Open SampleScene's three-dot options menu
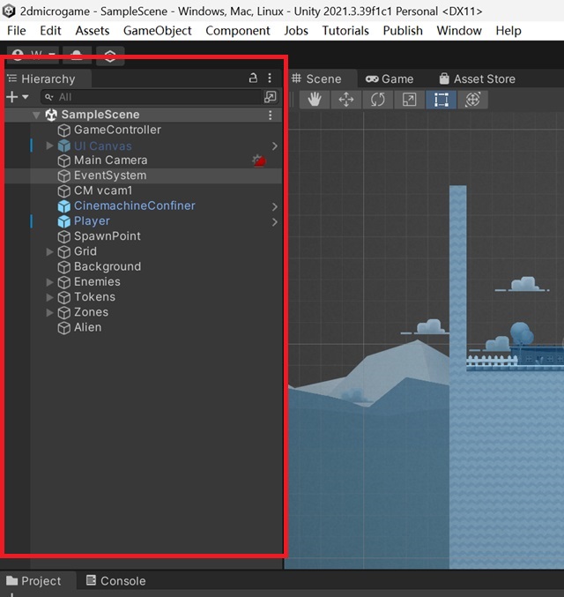This screenshot has height=597, width=564. 271,115
